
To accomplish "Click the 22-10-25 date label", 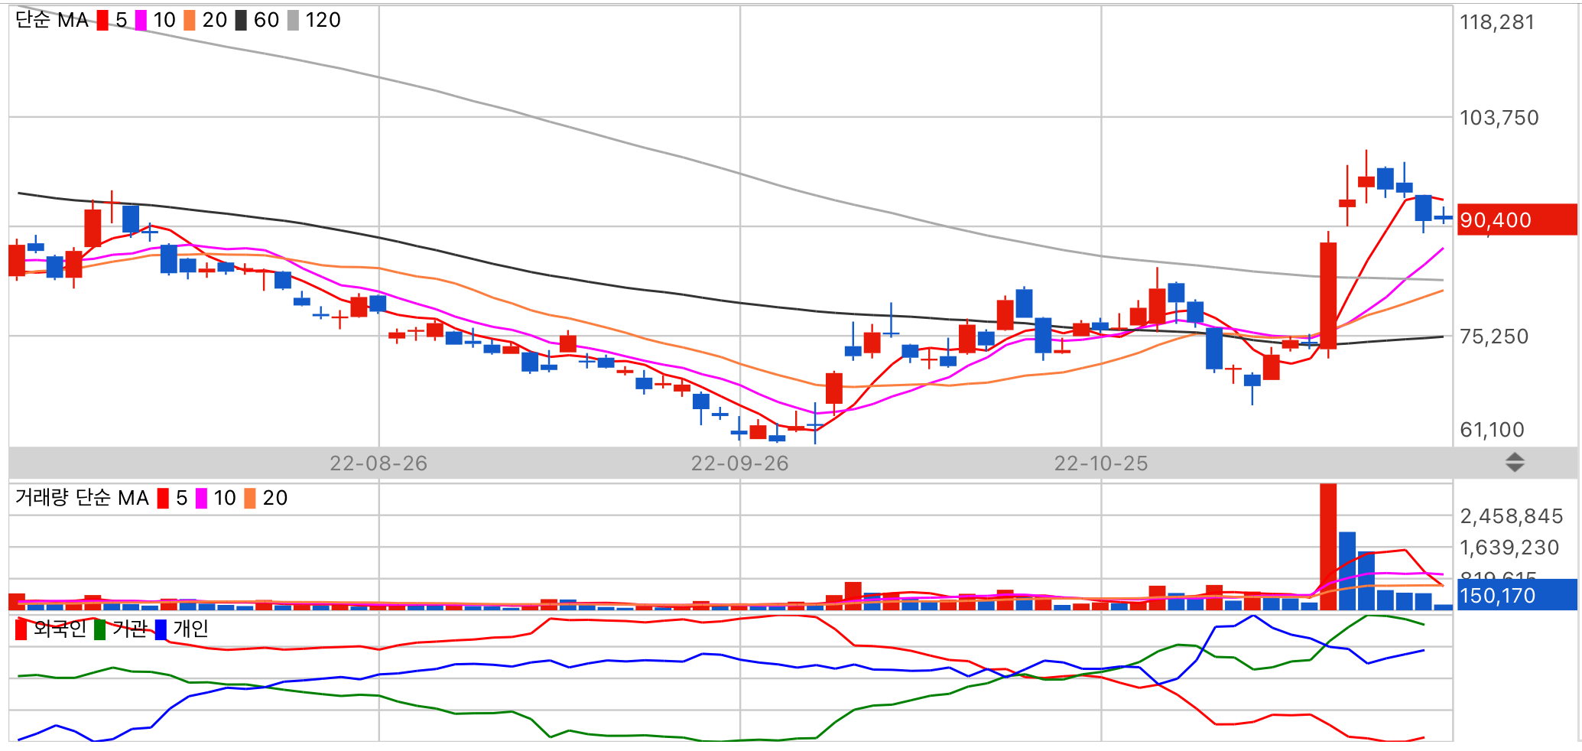I will click(x=1101, y=463).
